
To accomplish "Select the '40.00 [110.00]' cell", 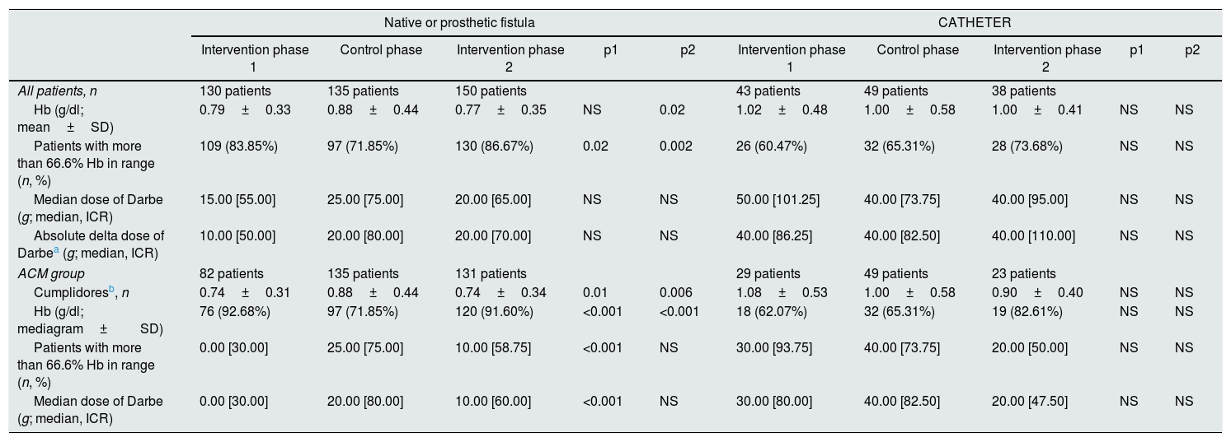I will [x=1033, y=236].
